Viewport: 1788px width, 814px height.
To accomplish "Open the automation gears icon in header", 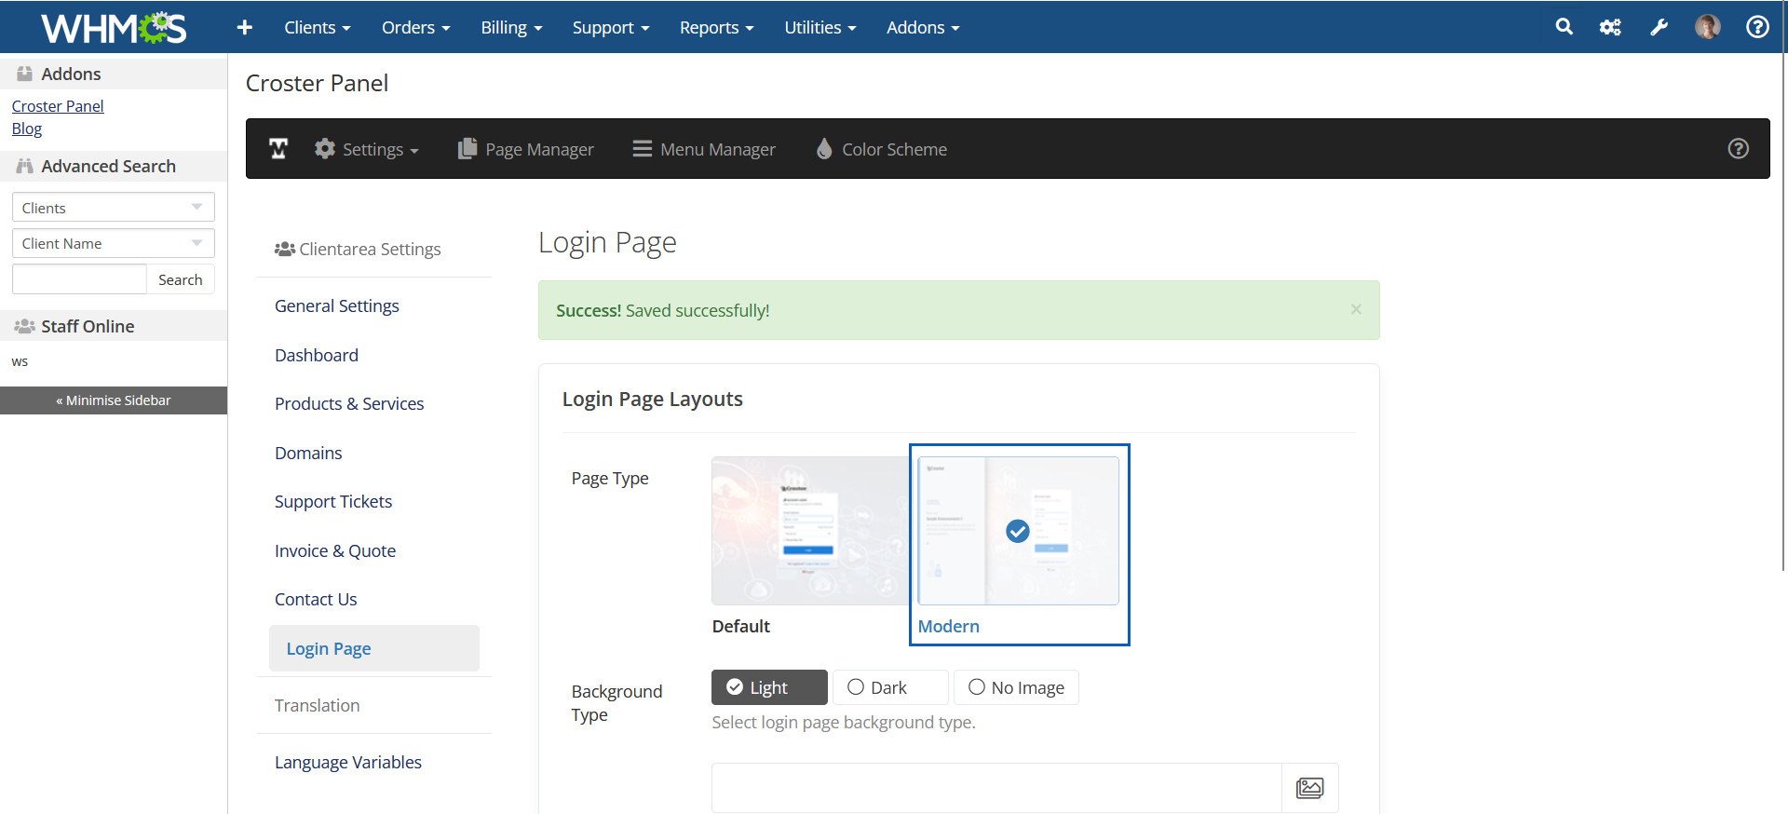I will 1610,27.
